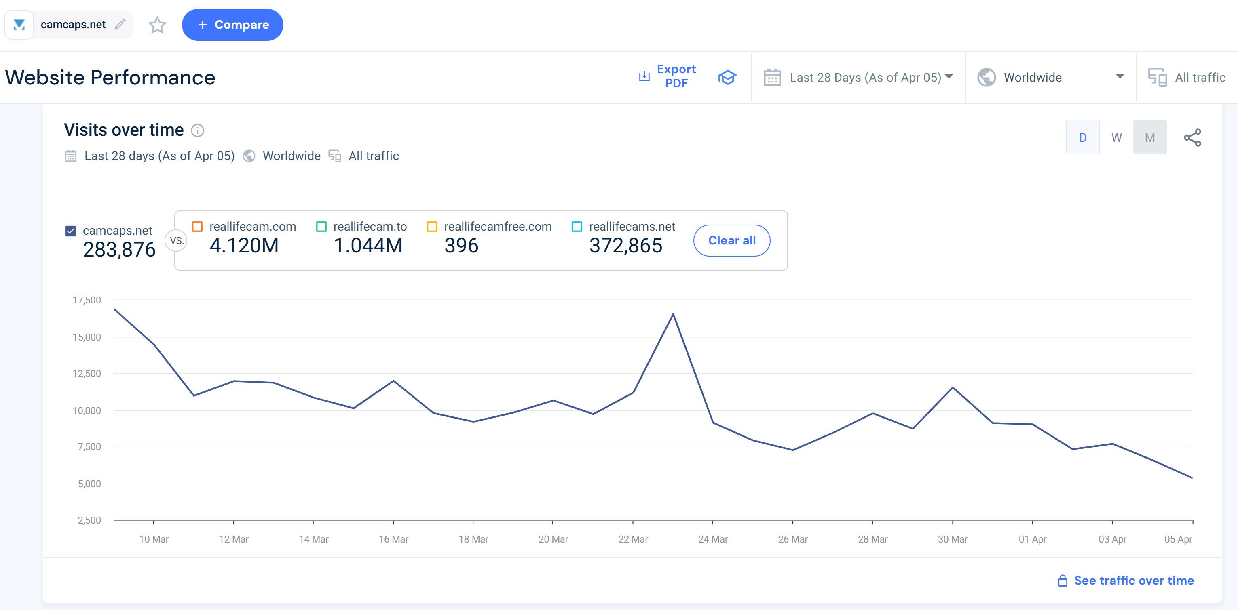Uncheck the camcaps.net series checkbox
This screenshot has width=1238, height=610.
[71, 231]
